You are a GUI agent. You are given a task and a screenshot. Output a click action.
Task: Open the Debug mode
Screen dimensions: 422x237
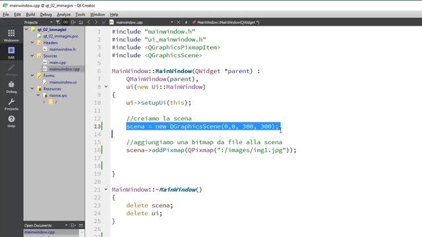click(x=11, y=87)
